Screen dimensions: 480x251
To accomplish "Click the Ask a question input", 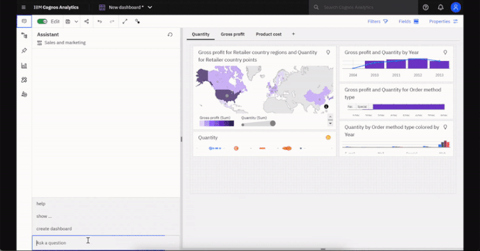I will [106, 242].
